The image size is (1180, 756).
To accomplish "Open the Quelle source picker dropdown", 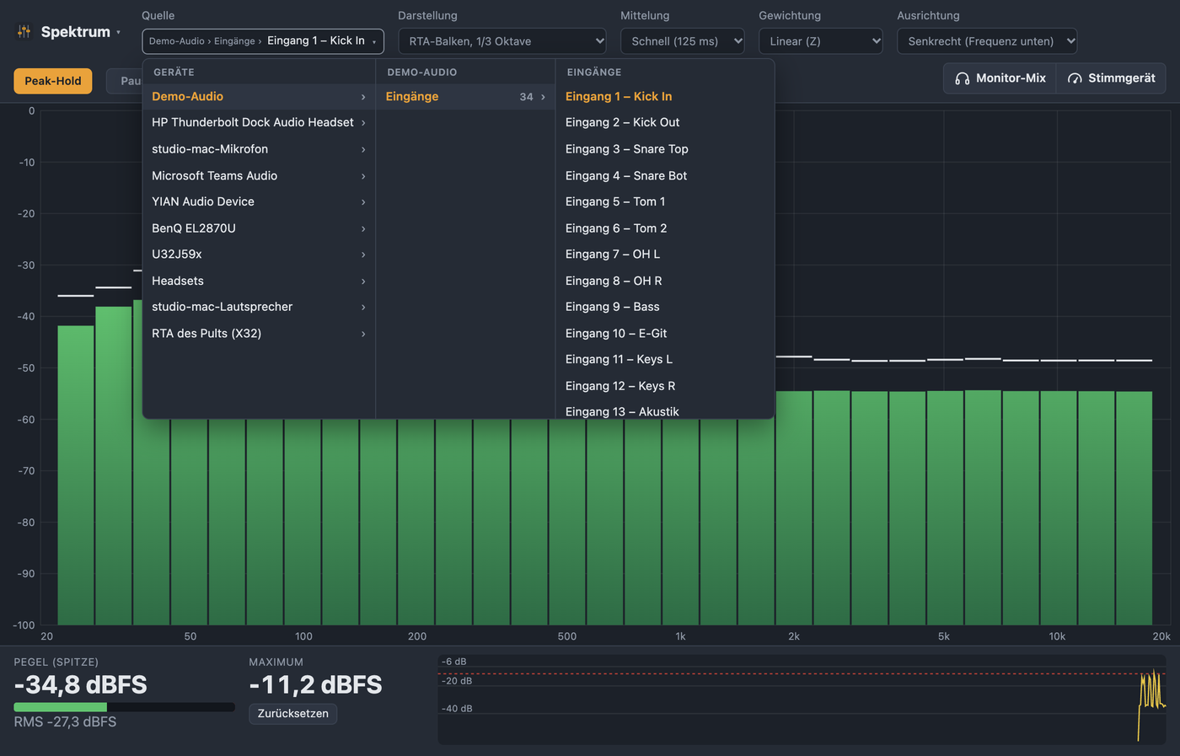I will tap(263, 41).
